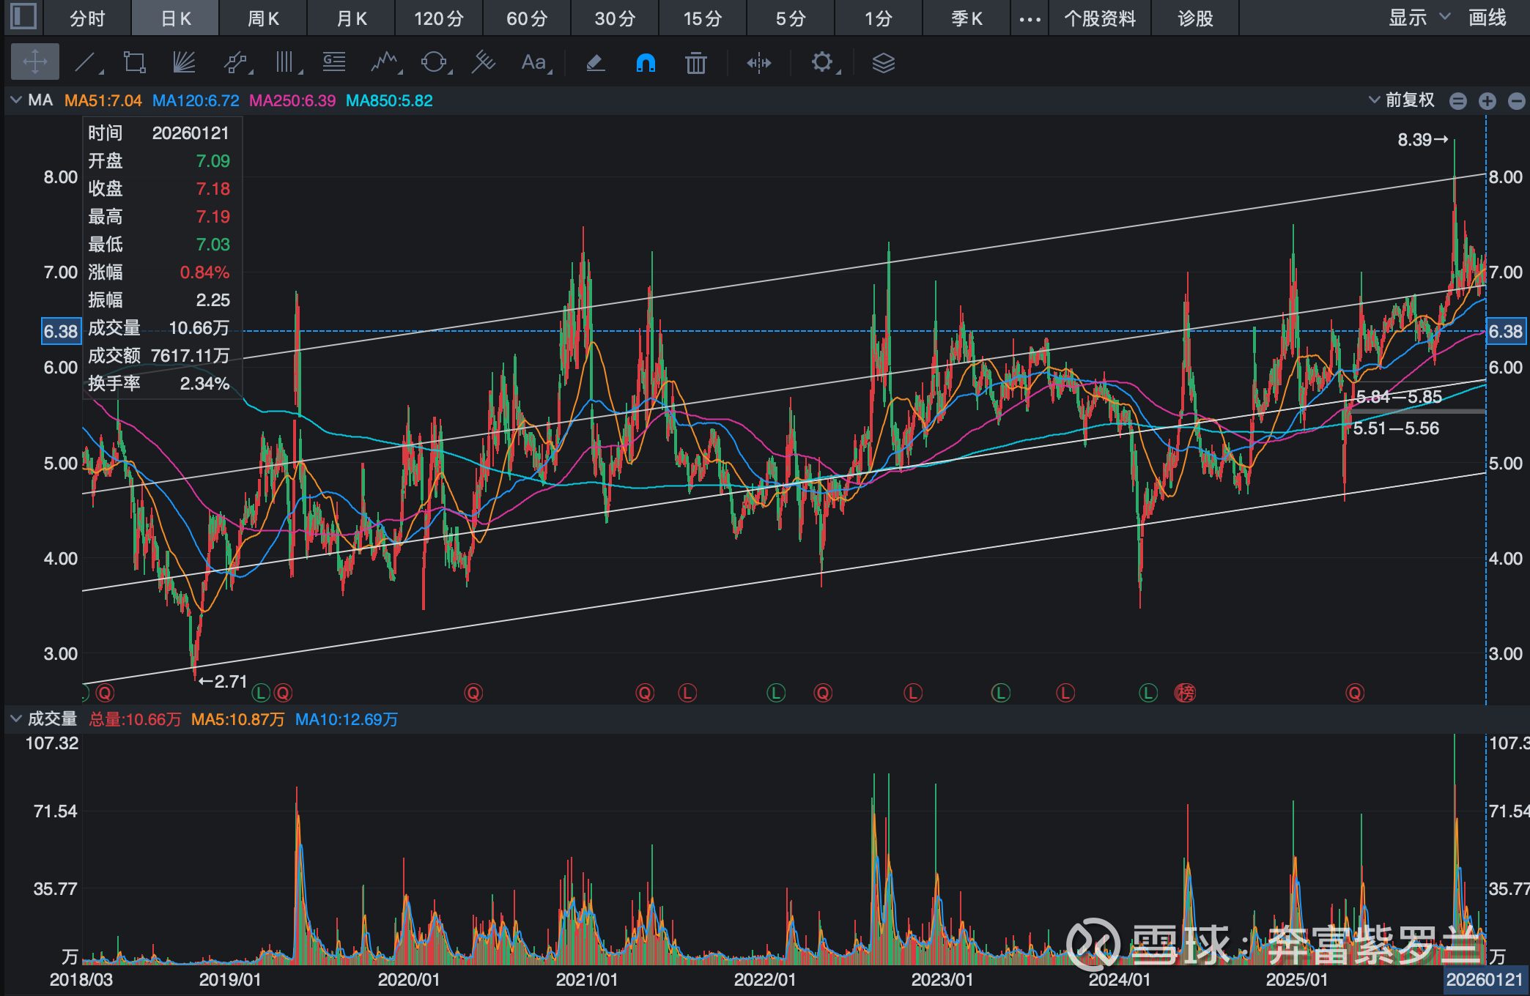Click the MA250 magenta indicator label
1530x996 pixels.
292,100
